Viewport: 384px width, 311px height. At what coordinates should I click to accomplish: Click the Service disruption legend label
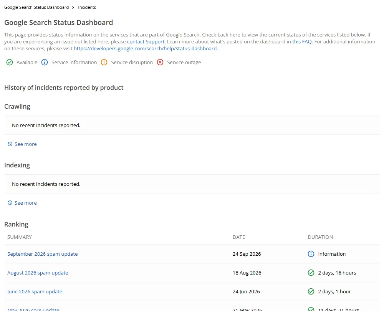[132, 63]
